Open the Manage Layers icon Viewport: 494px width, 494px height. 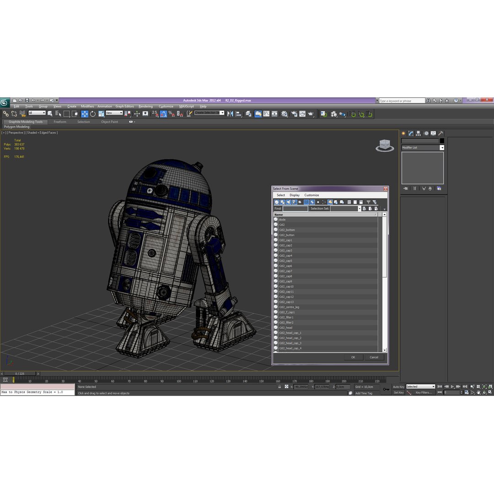(248, 114)
